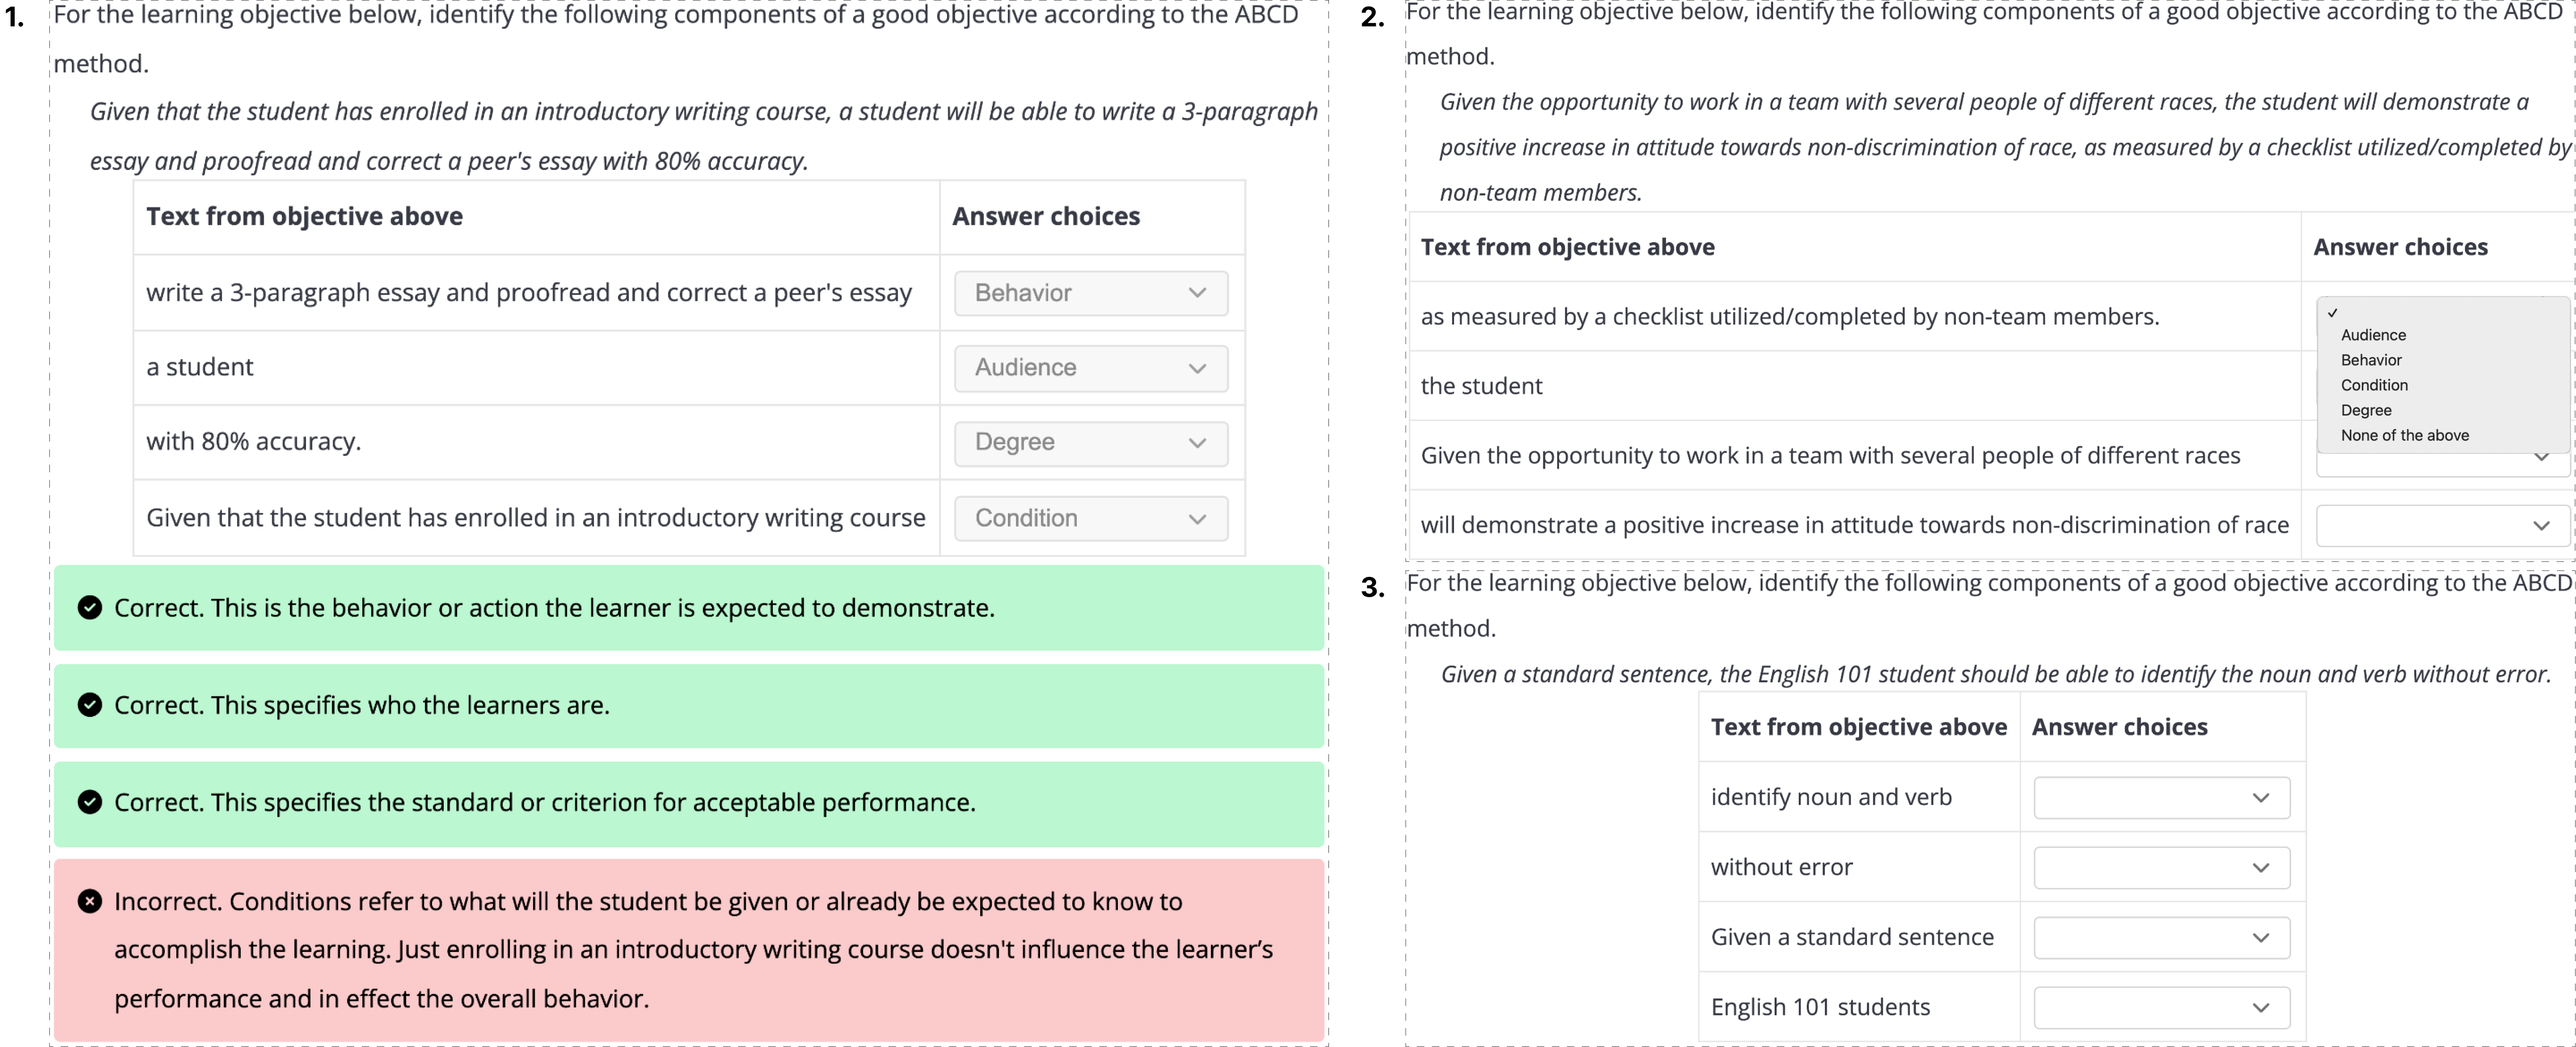
Task: Open dropdown for 'will demonstrate a positive increase' row
Action: (x=2442, y=526)
